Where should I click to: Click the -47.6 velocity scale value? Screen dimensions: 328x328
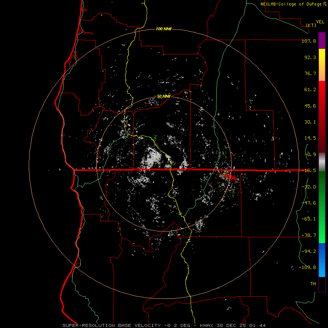(309, 203)
